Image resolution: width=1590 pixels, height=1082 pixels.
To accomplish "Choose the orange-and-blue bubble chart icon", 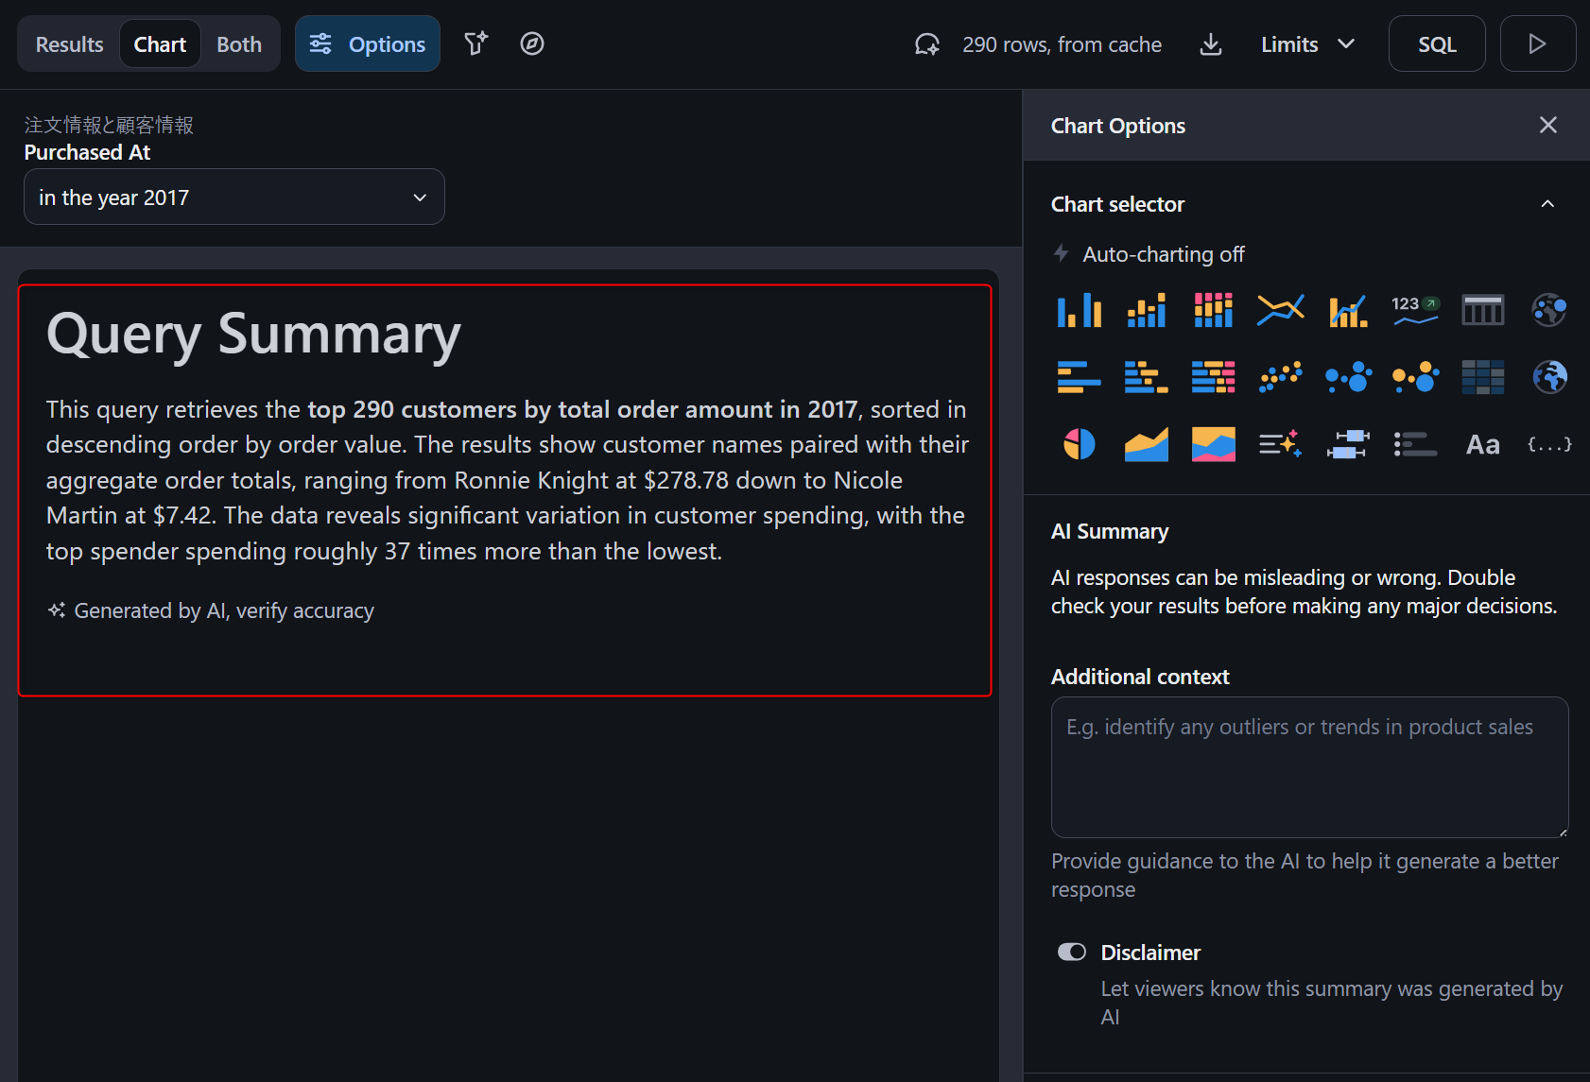I will [x=1415, y=377].
